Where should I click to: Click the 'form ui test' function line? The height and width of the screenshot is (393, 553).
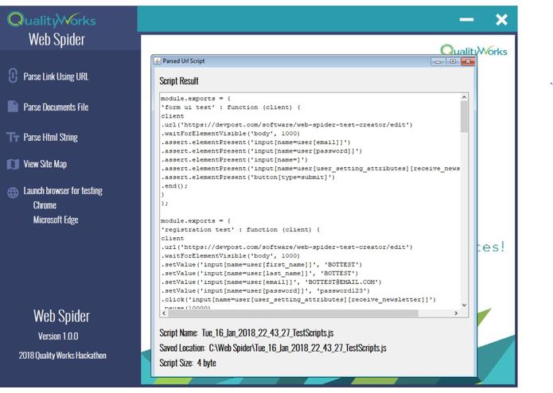pyautogui.click(x=230, y=107)
